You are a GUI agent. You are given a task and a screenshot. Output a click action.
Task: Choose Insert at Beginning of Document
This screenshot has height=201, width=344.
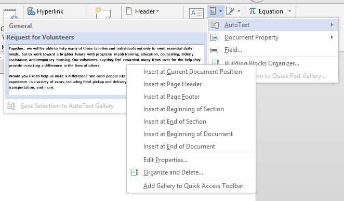coord(188,134)
